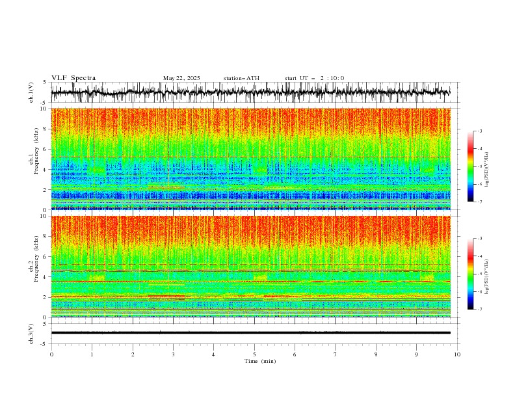Click the ch.1 color scale bar
Image resolution: width=515 pixels, height=398 pixels.
(x=470, y=166)
